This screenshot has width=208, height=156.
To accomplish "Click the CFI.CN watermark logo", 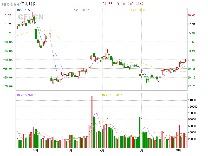I will click(x=30, y=17).
